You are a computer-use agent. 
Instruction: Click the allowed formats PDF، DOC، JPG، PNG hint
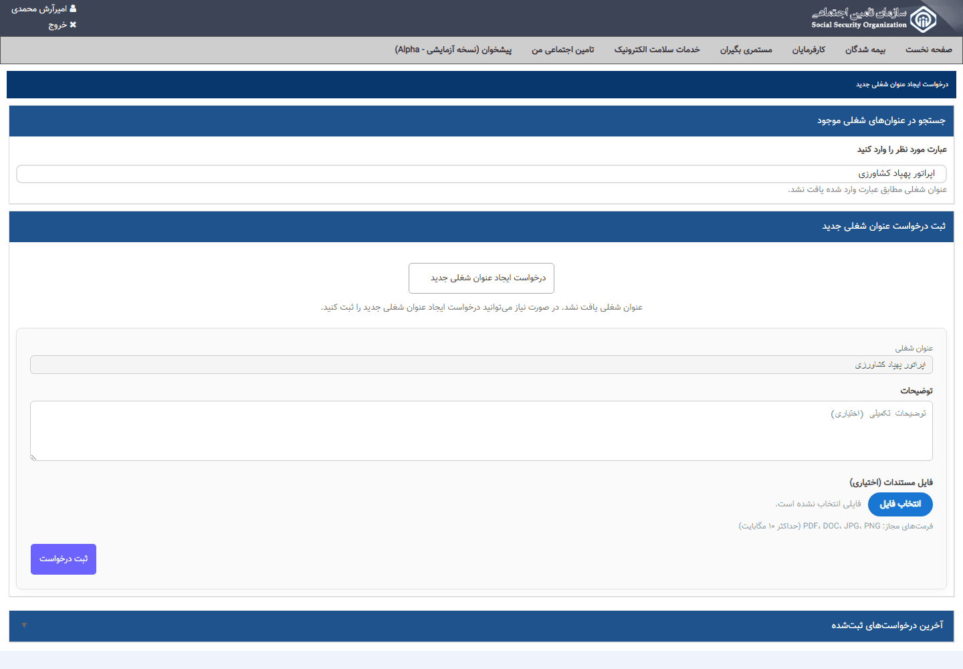(836, 526)
